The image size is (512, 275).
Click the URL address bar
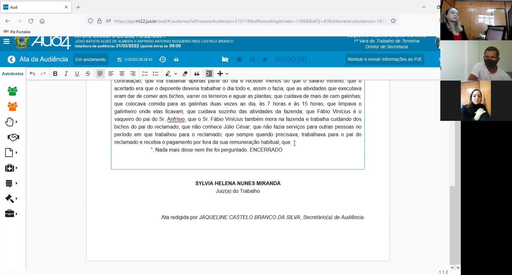pyautogui.click(x=250, y=21)
